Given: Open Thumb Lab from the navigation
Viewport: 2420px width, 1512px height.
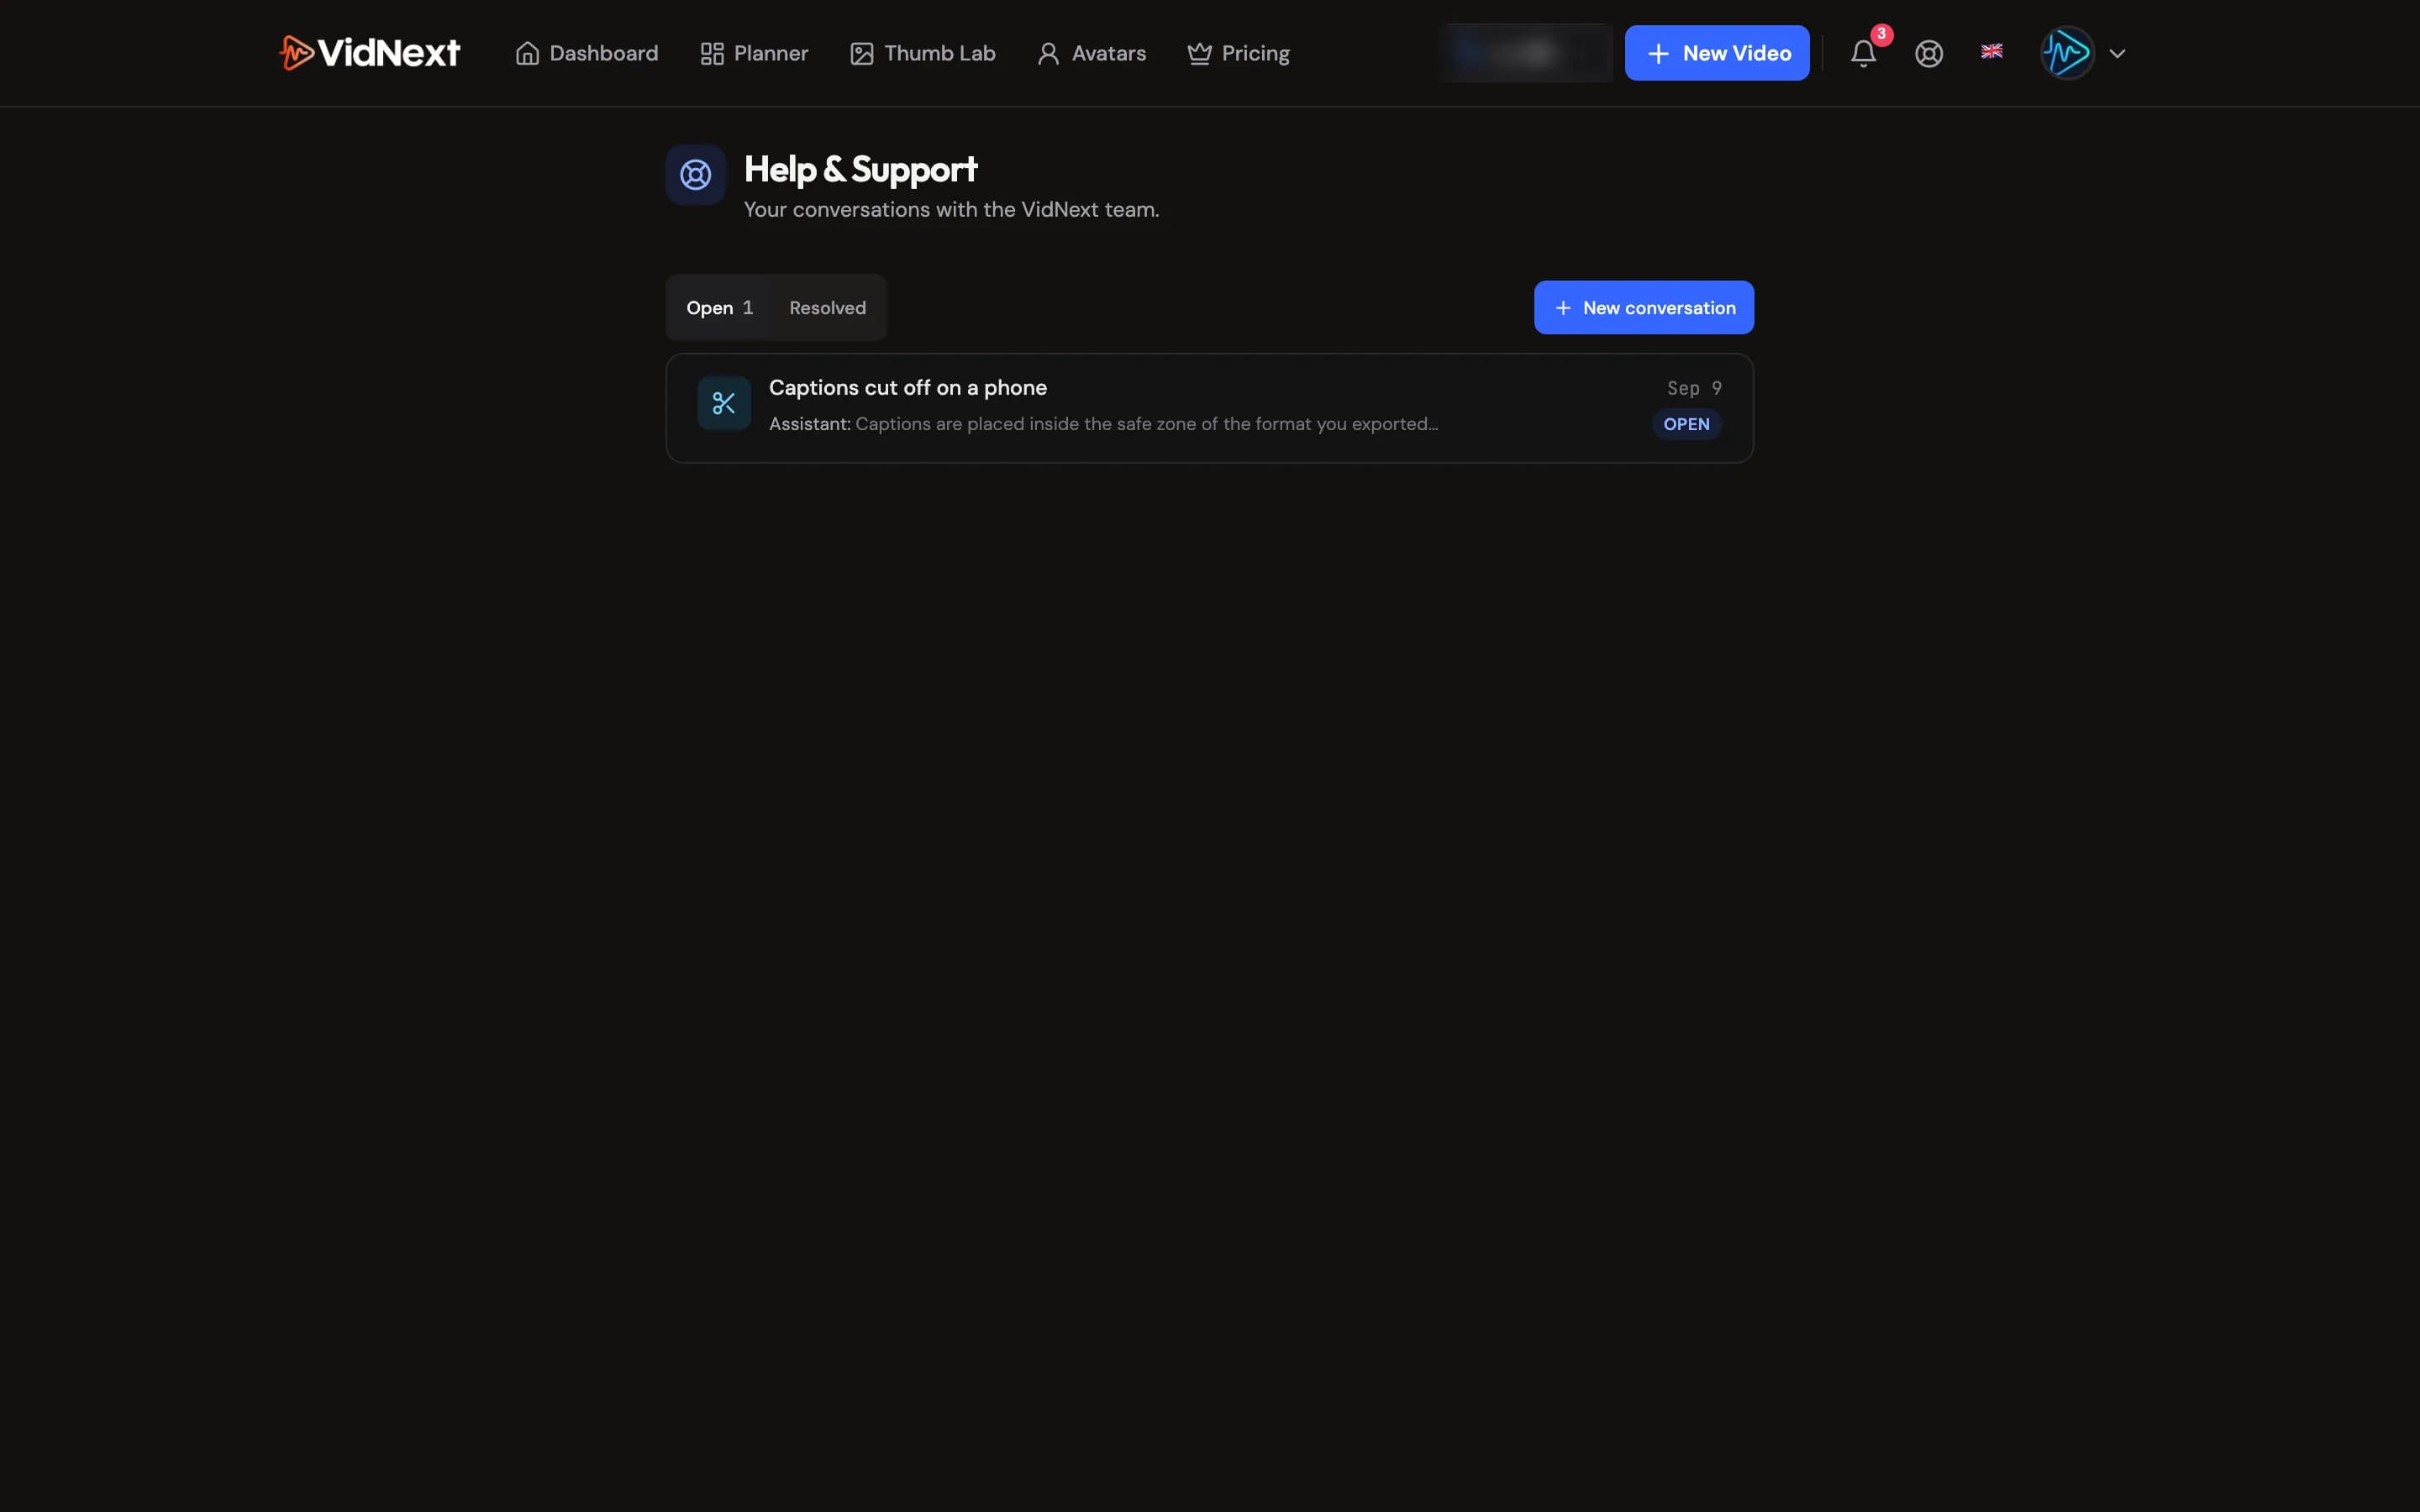Looking at the screenshot, I should 922,53.
